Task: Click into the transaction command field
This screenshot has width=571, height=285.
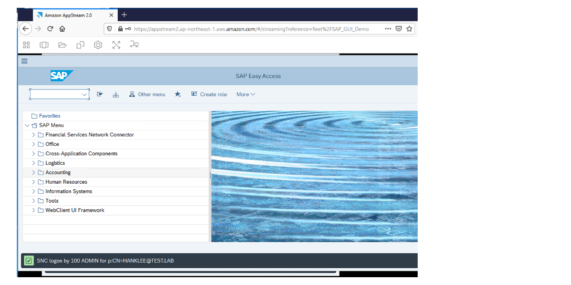Action: (55, 95)
